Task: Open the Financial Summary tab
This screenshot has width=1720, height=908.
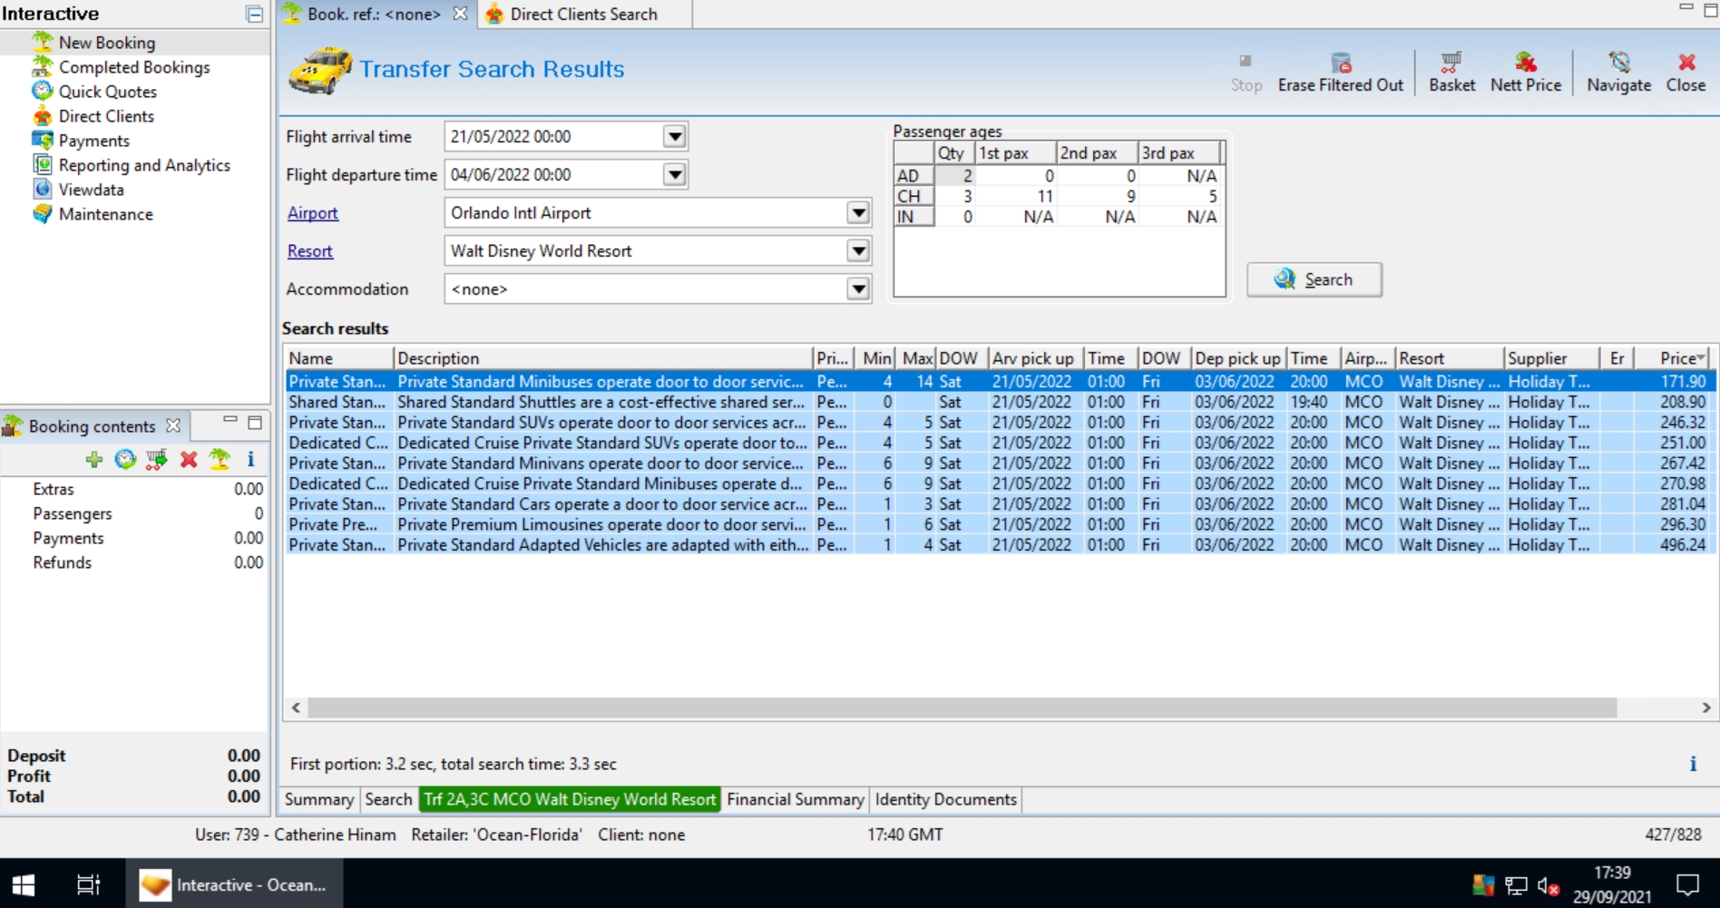Action: [x=796, y=799]
